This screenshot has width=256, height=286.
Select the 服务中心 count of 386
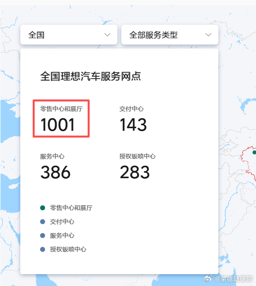tap(55, 172)
